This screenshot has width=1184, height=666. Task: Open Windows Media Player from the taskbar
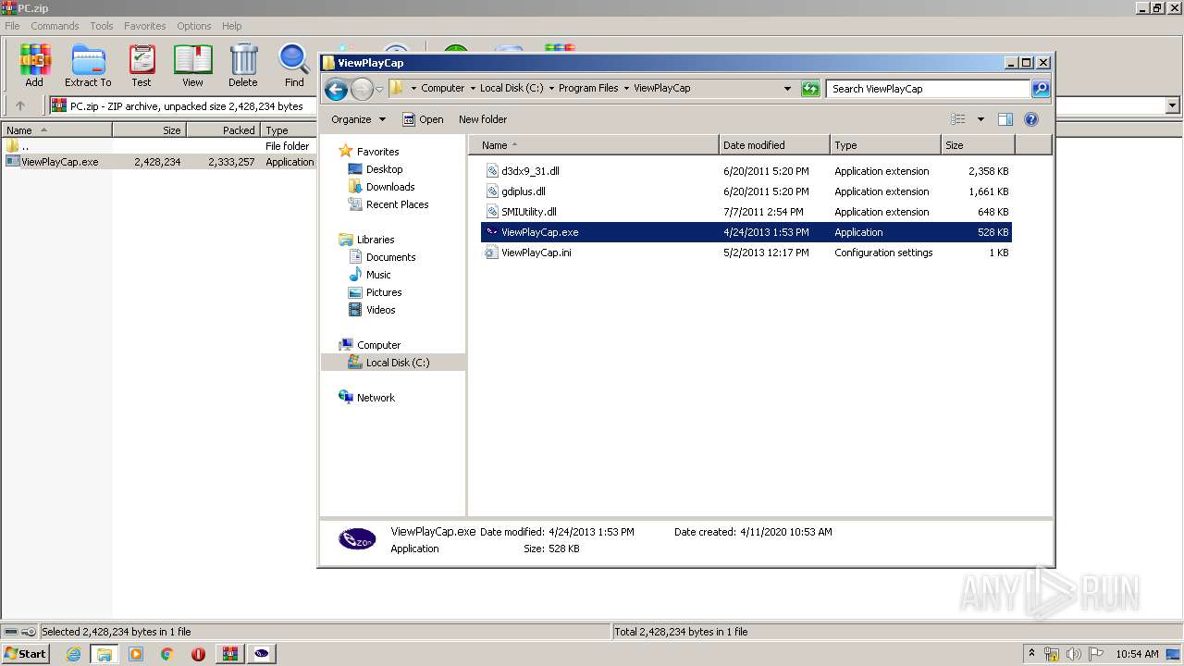(x=136, y=654)
